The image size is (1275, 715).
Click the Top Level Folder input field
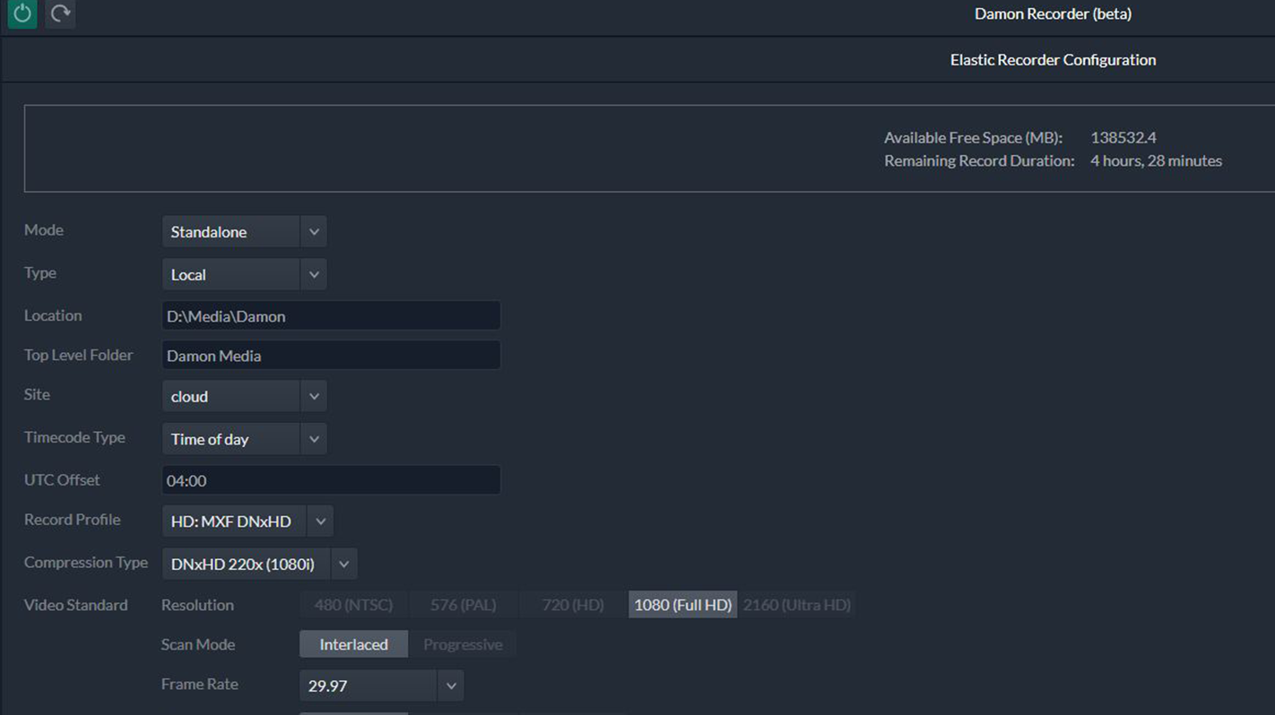[x=331, y=356]
